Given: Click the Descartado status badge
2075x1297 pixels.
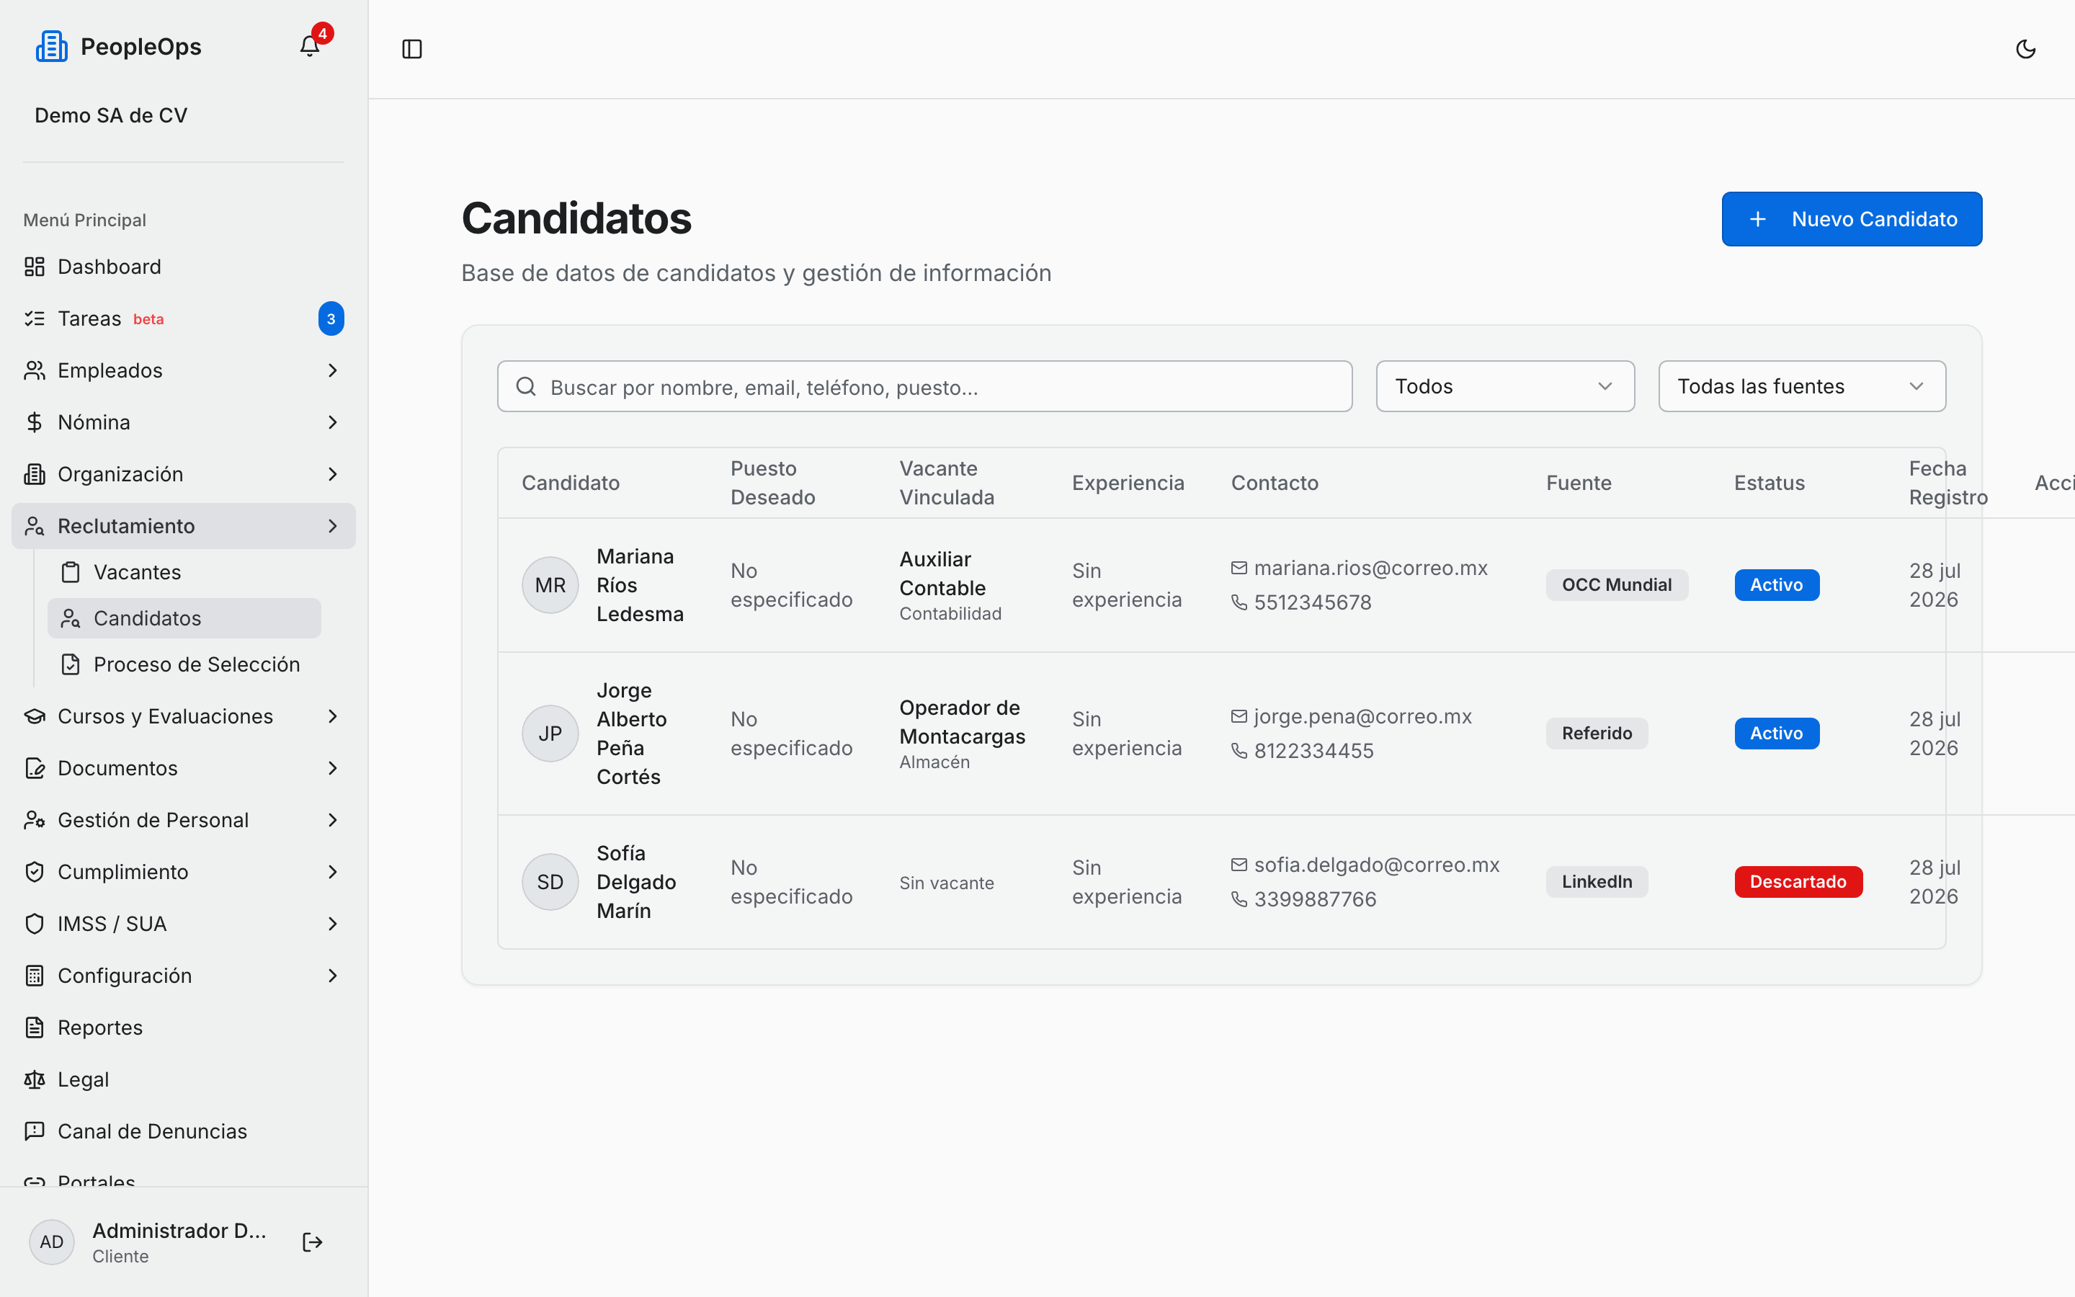Looking at the screenshot, I should click(x=1798, y=882).
